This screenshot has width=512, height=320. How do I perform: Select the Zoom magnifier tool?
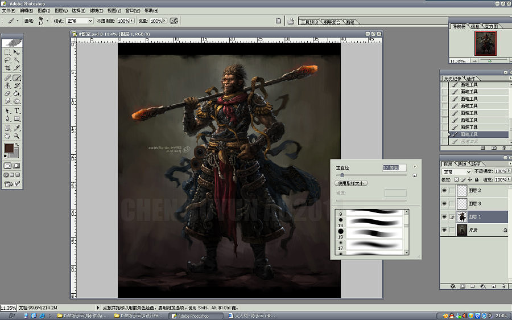click(x=17, y=136)
